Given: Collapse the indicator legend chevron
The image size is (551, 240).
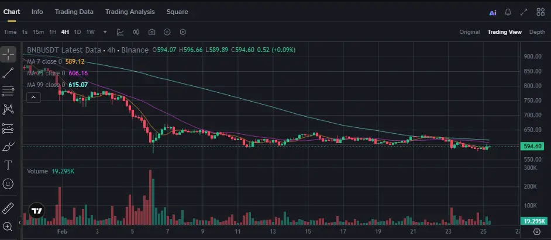Looking at the screenshot, I should pos(34,97).
